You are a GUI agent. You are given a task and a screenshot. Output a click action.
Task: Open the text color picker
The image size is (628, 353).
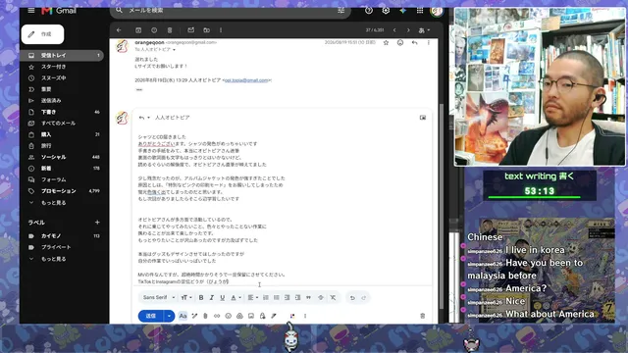click(235, 297)
